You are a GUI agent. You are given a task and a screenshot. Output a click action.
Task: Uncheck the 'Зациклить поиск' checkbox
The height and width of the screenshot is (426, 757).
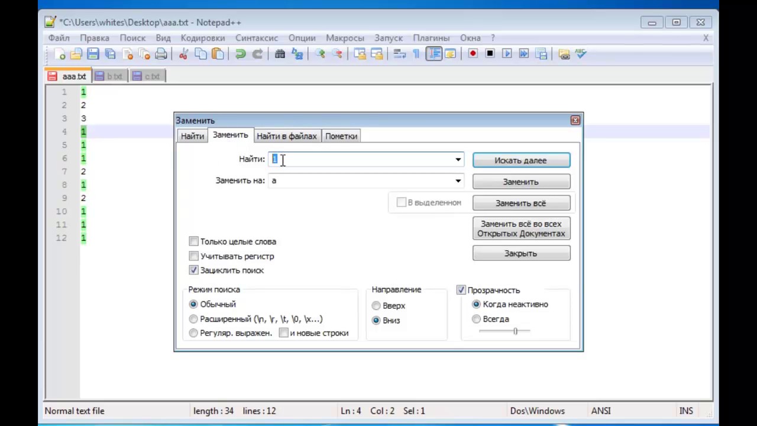(x=193, y=270)
